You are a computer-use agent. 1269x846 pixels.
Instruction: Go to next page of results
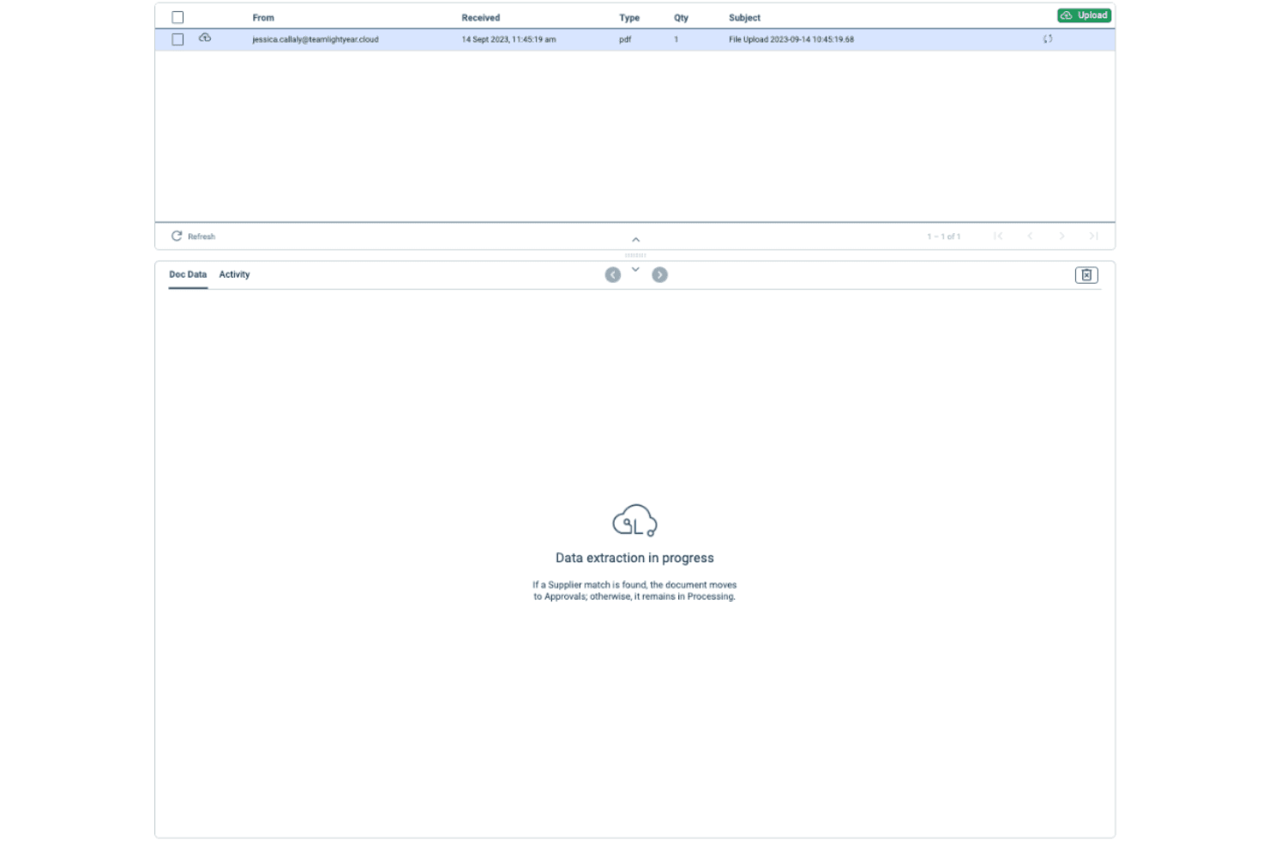click(1062, 236)
